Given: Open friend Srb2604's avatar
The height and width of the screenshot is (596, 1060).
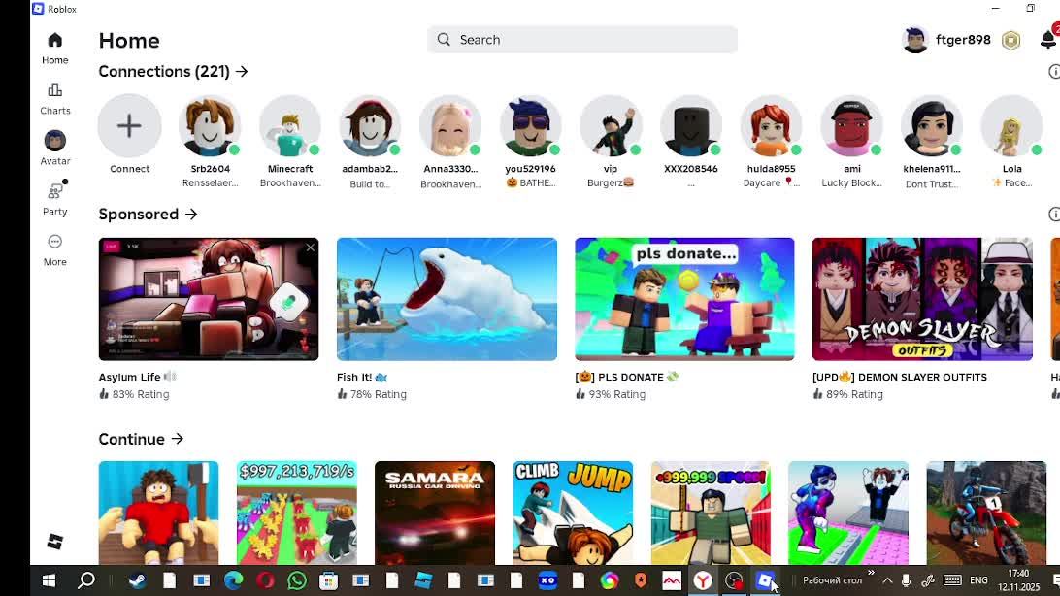Looking at the screenshot, I should point(210,126).
